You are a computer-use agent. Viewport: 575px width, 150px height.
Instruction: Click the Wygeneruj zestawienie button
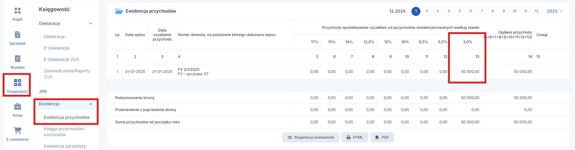point(311,137)
